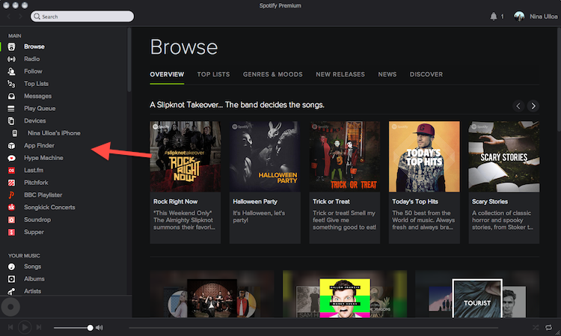Open the Discover tab
Screen dimensions: 561x336
tap(426, 74)
